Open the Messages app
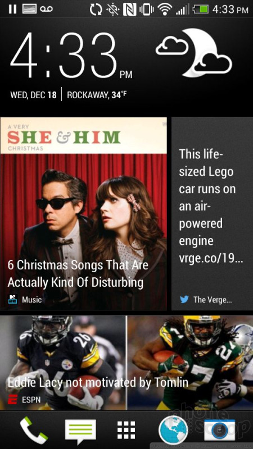 80,430
